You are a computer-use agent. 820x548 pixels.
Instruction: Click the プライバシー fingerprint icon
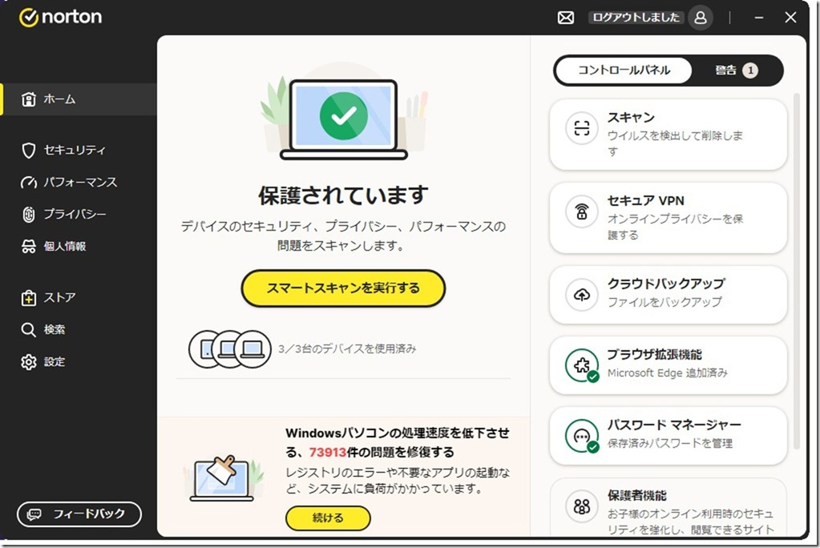[28, 215]
